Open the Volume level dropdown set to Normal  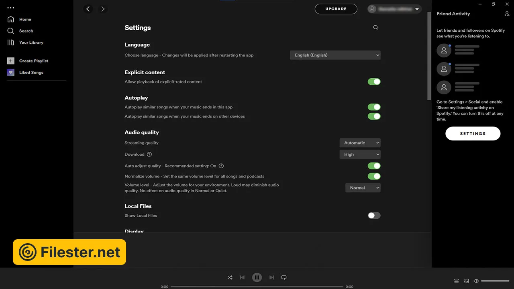(363, 188)
